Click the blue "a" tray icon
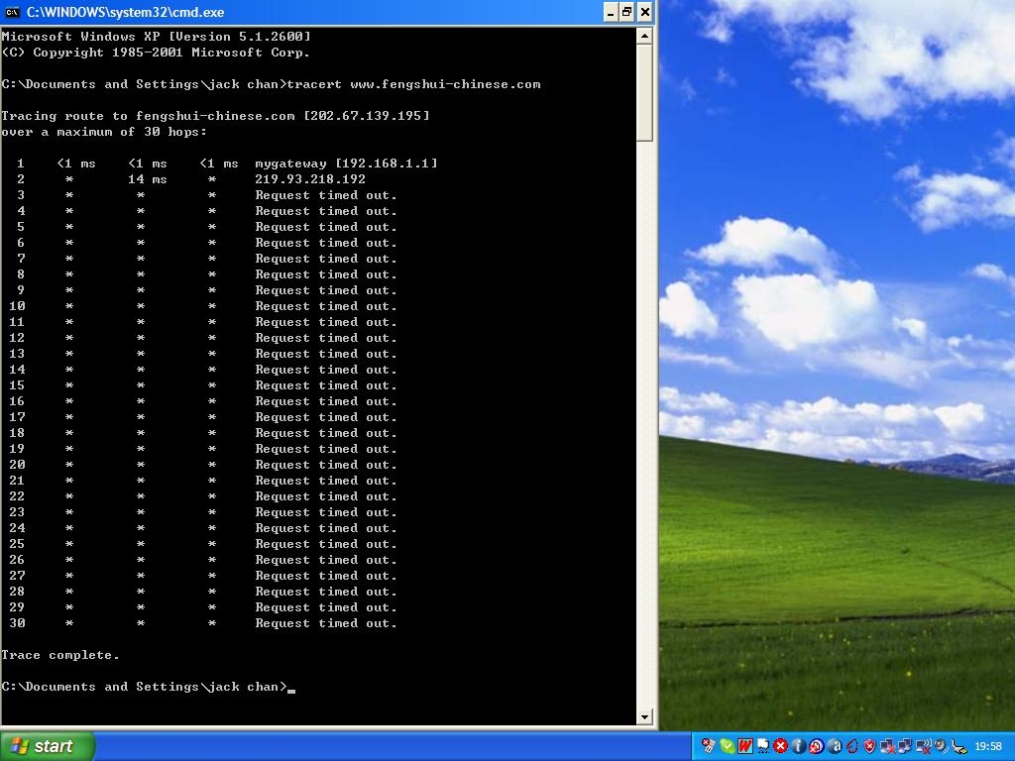Viewport: 1015px width, 761px height. (835, 746)
